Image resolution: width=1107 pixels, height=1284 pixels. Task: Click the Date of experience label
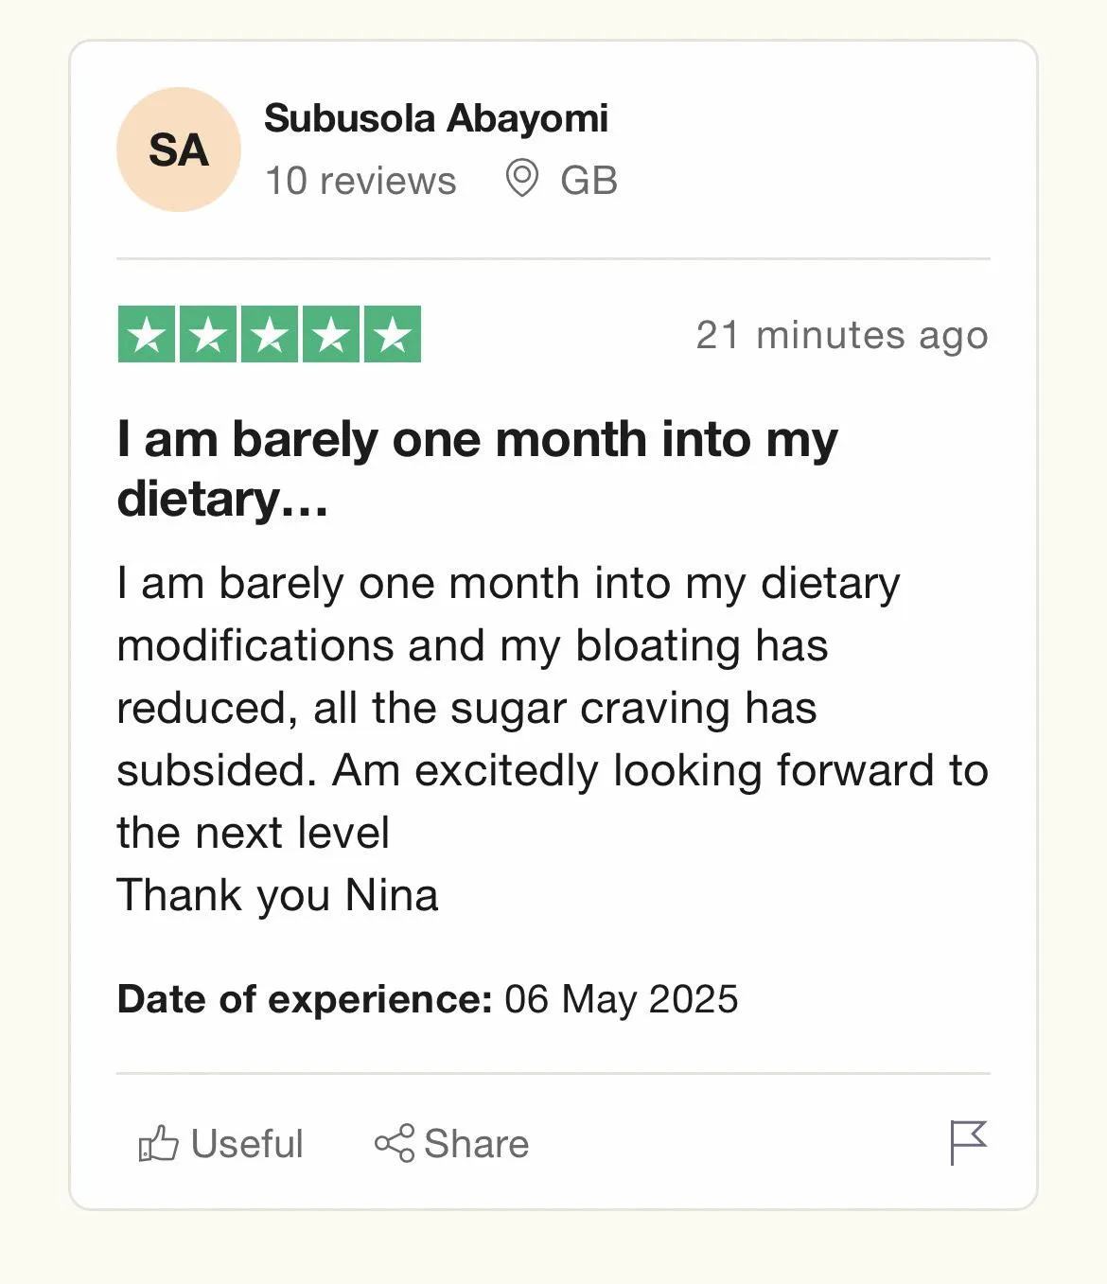point(305,999)
